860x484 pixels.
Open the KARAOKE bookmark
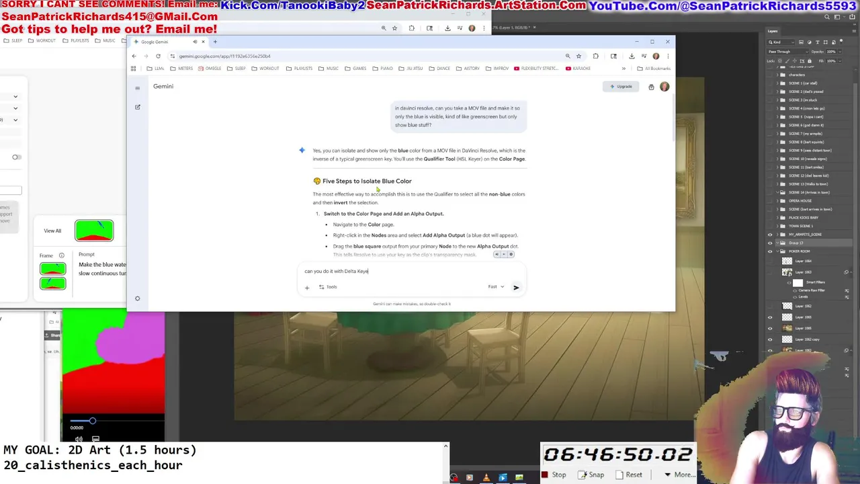pos(578,69)
